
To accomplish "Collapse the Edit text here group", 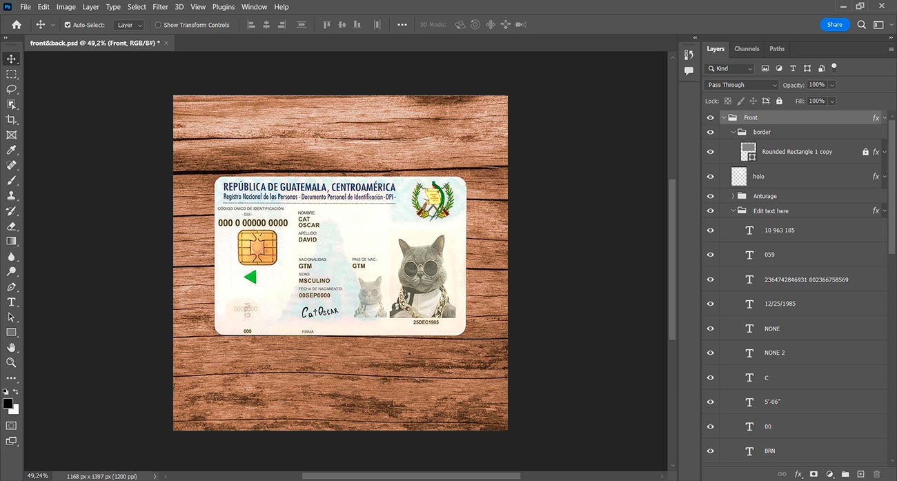I will point(733,211).
